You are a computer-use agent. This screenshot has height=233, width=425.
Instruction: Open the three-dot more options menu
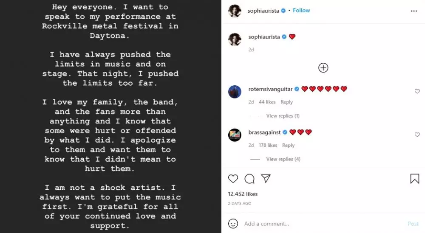pos(414,11)
